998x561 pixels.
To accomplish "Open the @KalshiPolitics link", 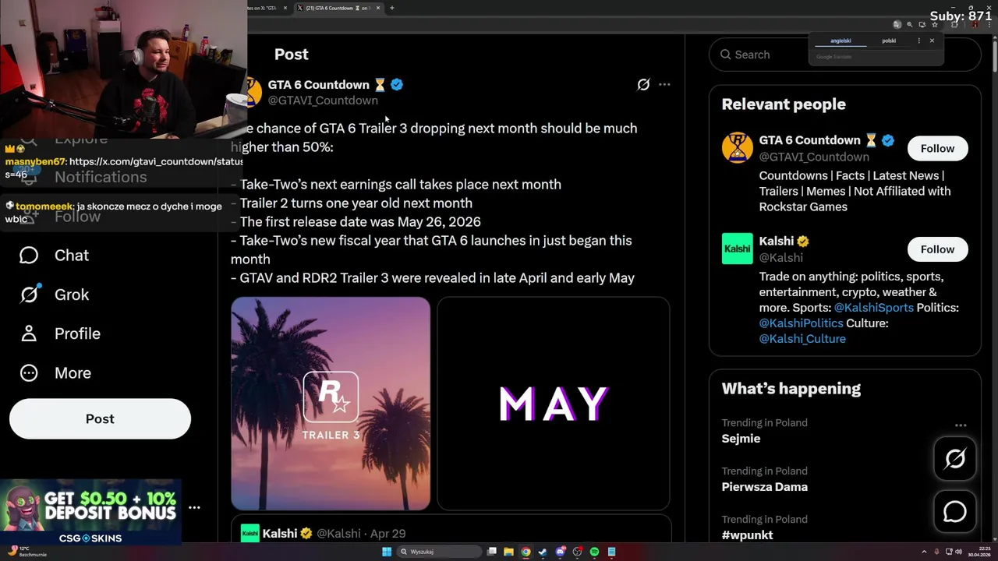I will [802, 323].
